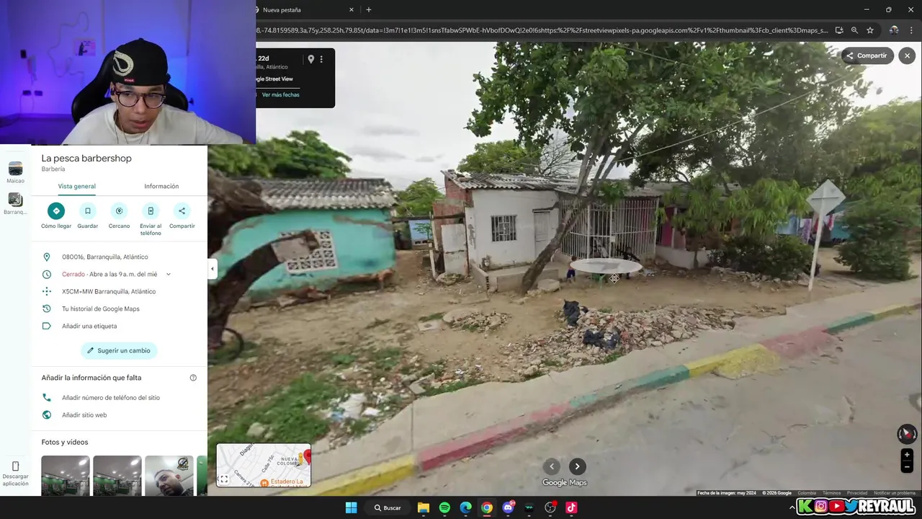Screen dimensions: 922x519
Task: Open File Explorer from the taskbar
Action: pos(424,507)
